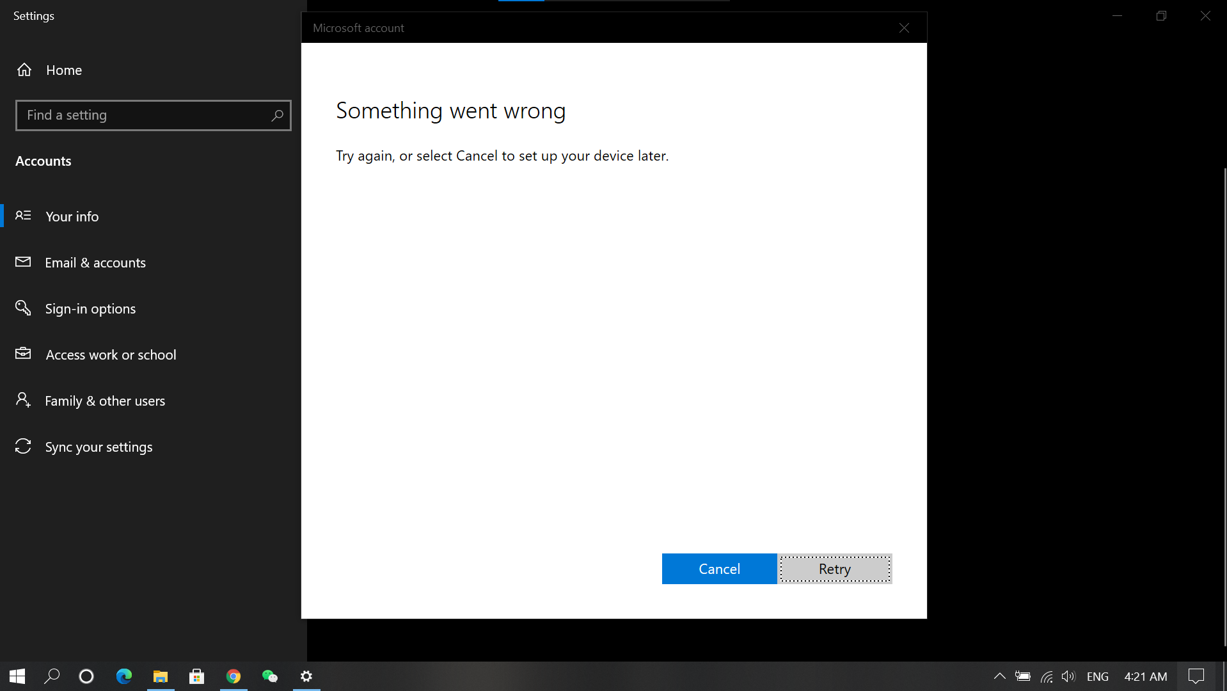The width and height of the screenshot is (1227, 691).
Task: Open the clock and calendar flyout
Action: click(1144, 676)
